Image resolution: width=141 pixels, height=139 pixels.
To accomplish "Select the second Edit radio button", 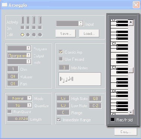I will click(28, 35).
